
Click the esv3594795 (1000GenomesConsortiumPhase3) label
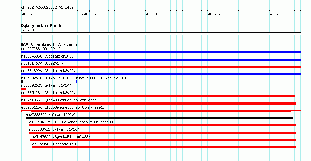click(71, 122)
